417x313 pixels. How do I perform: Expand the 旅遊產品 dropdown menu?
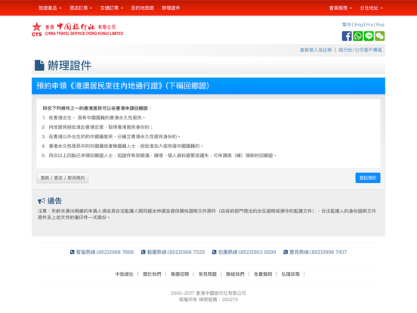(50, 8)
